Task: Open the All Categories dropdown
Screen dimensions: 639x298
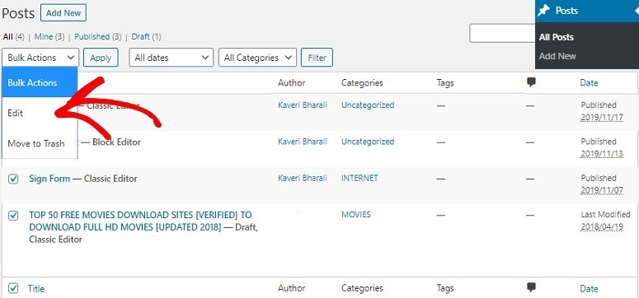Action: 257,58
